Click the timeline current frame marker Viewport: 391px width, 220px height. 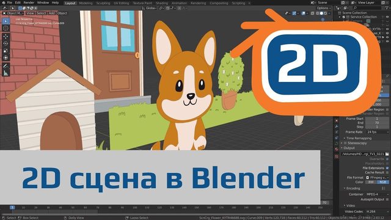tap(12, 208)
